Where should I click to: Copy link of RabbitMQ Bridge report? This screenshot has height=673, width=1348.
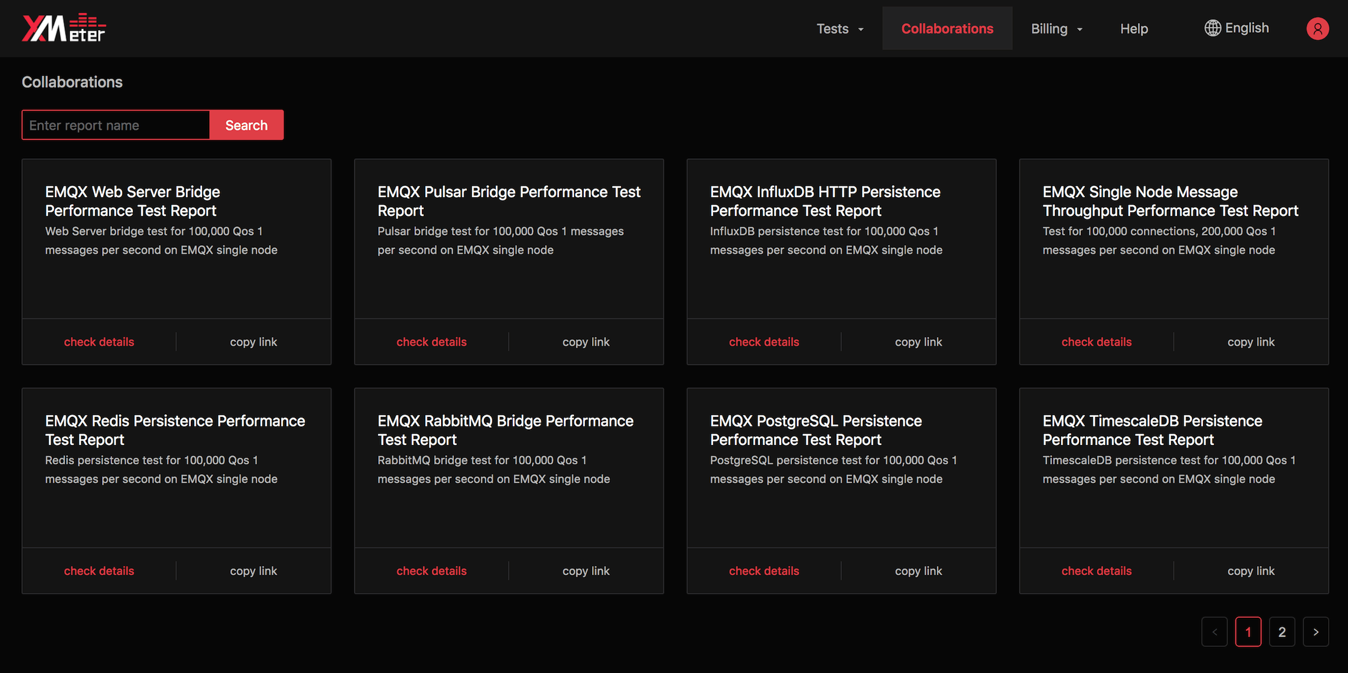pyautogui.click(x=586, y=571)
